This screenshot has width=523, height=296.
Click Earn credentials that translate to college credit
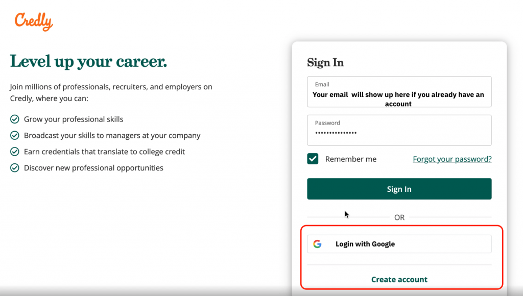(104, 152)
